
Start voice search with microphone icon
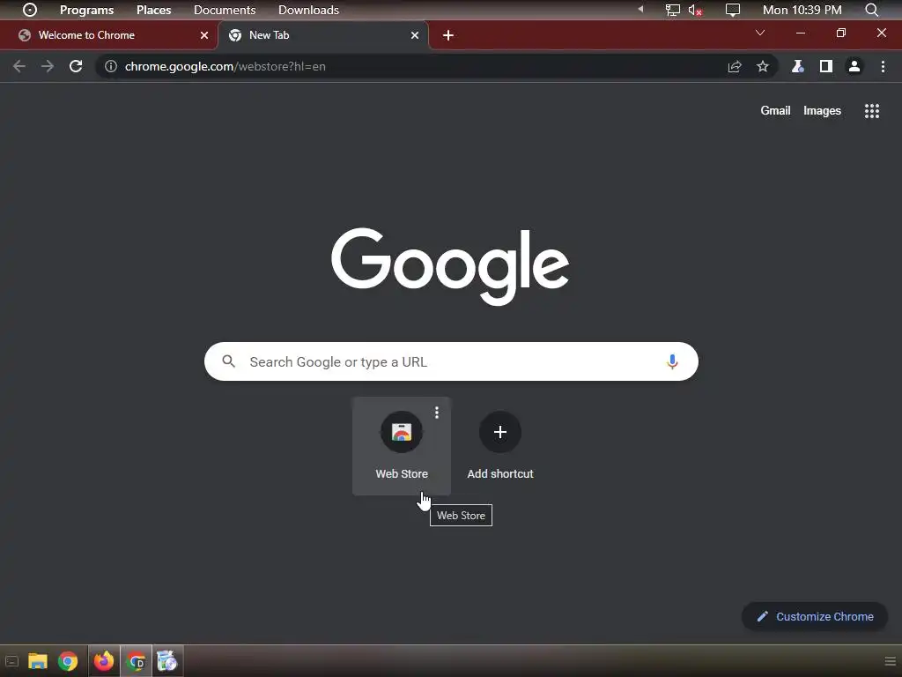(x=672, y=361)
